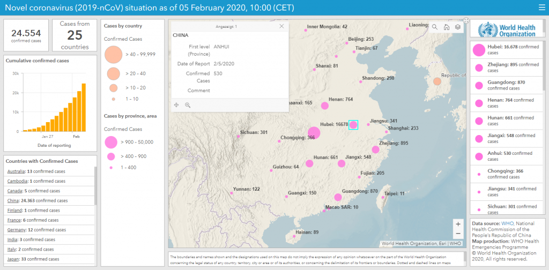Select Henan row in province list
The height and width of the screenshot is (270, 549).
click(x=506, y=103)
